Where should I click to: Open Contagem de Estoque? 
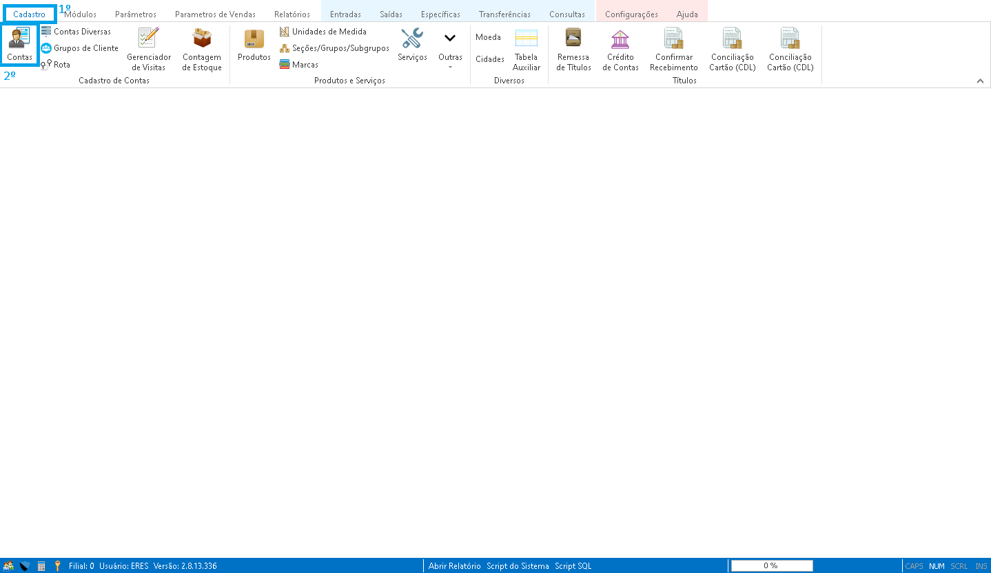point(202,49)
